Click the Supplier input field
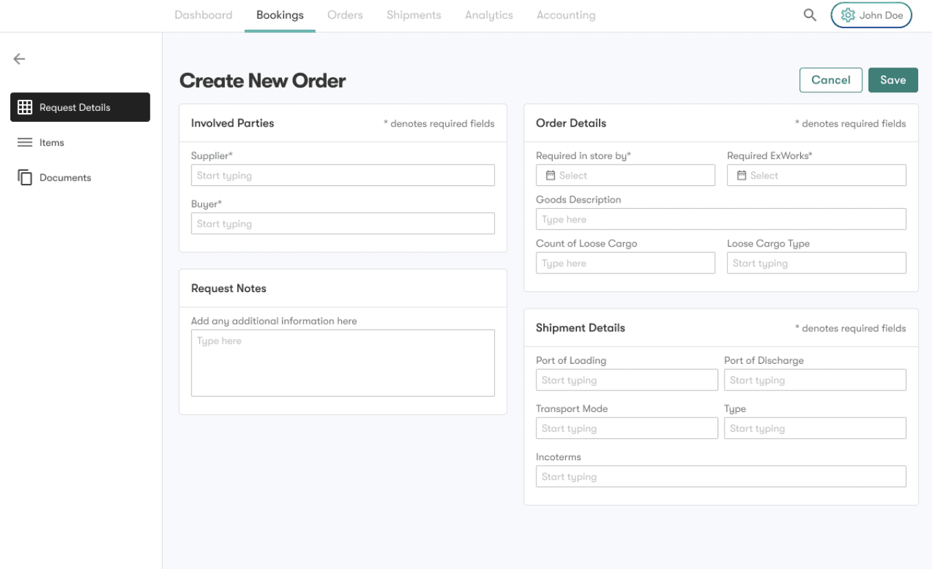This screenshot has height=569, width=932. tap(343, 175)
